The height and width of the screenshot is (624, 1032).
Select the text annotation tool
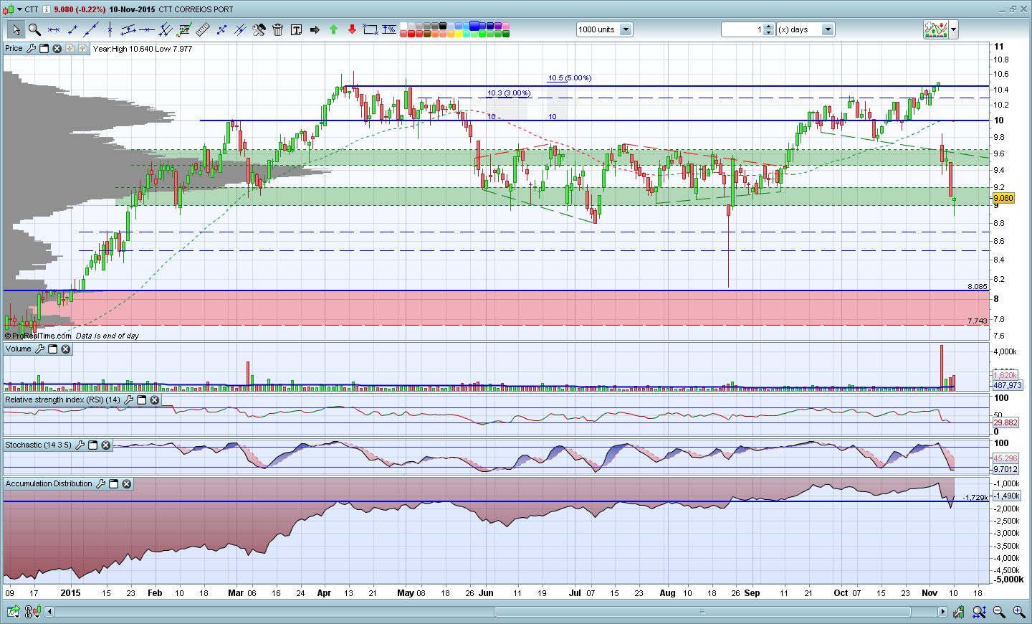(296, 29)
